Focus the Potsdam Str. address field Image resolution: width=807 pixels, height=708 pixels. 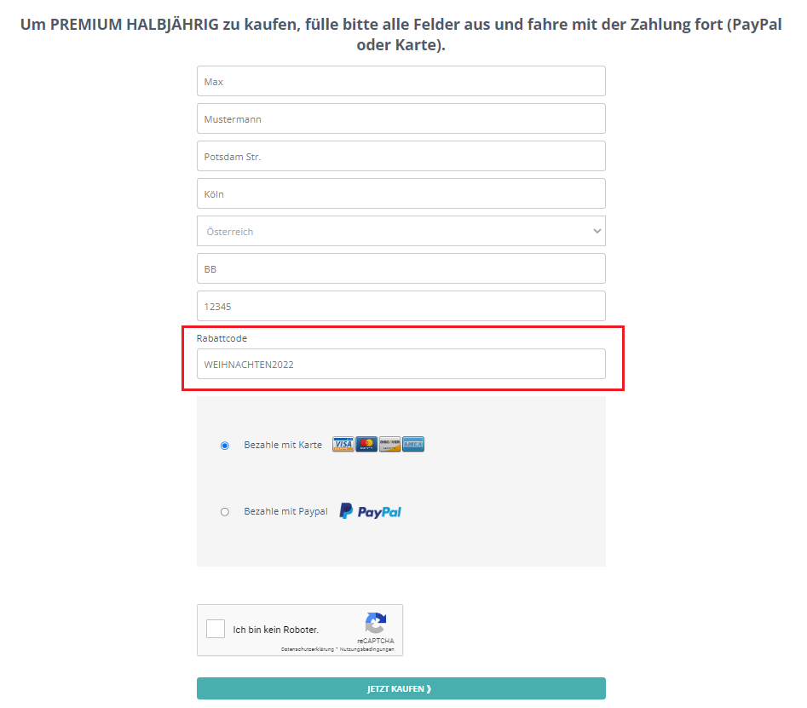pyautogui.click(x=401, y=156)
